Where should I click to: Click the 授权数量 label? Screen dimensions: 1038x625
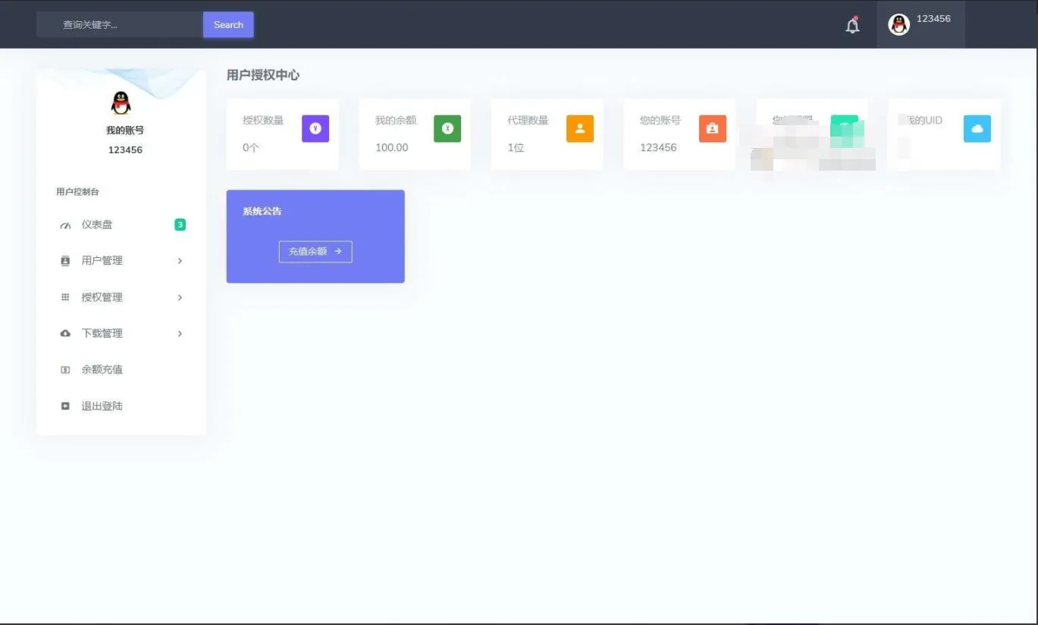(x=263, y=121)
